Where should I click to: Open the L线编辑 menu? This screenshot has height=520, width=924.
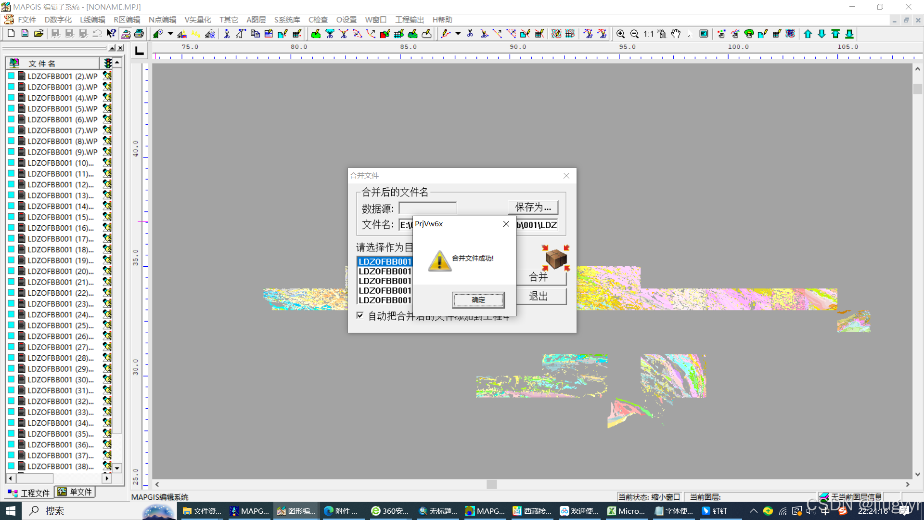click(x=92, y=20)
